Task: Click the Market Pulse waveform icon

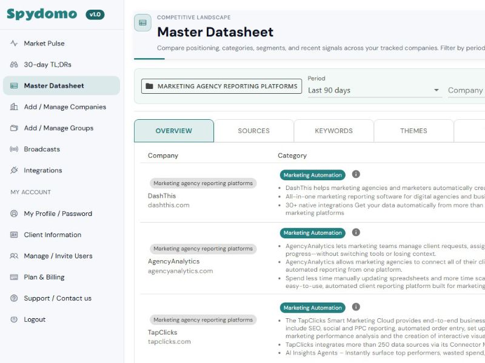Action: click(x=14, y=43)
